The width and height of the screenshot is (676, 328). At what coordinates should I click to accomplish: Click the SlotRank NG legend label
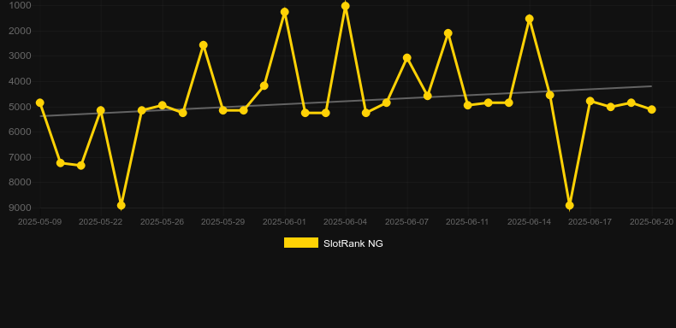[x=353, y=243]
